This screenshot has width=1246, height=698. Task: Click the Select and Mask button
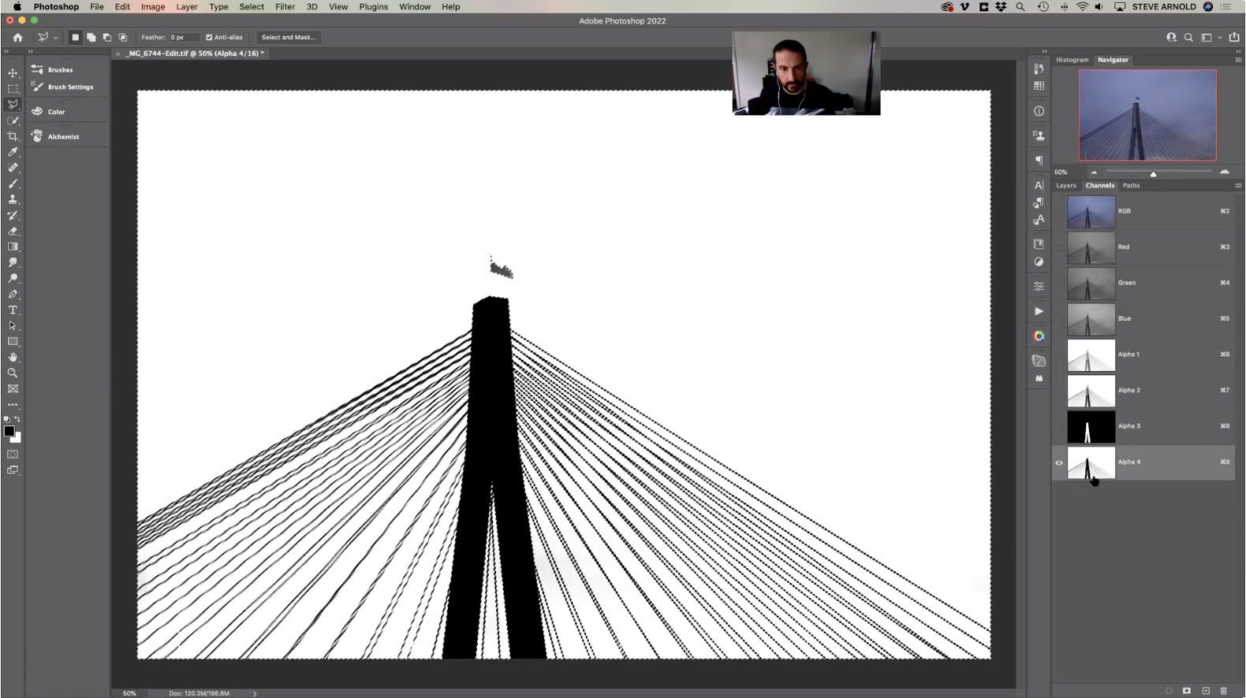click(288, 37)
